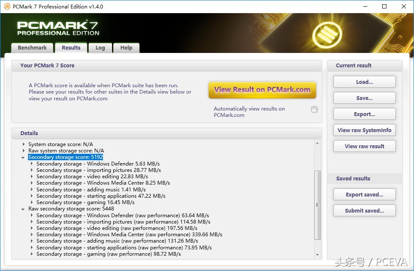Image resolution: width=414 pixels, height=271 pixels.
Task: Click Export saved under Saved results
Action: point(364,194)
